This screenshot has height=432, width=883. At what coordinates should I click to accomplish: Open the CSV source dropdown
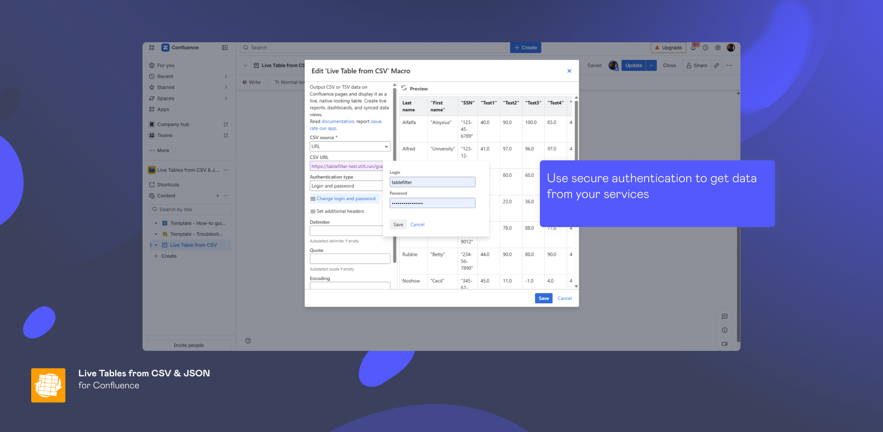tap(350, 146)
